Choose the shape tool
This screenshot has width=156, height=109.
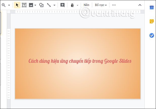(41, 5)
